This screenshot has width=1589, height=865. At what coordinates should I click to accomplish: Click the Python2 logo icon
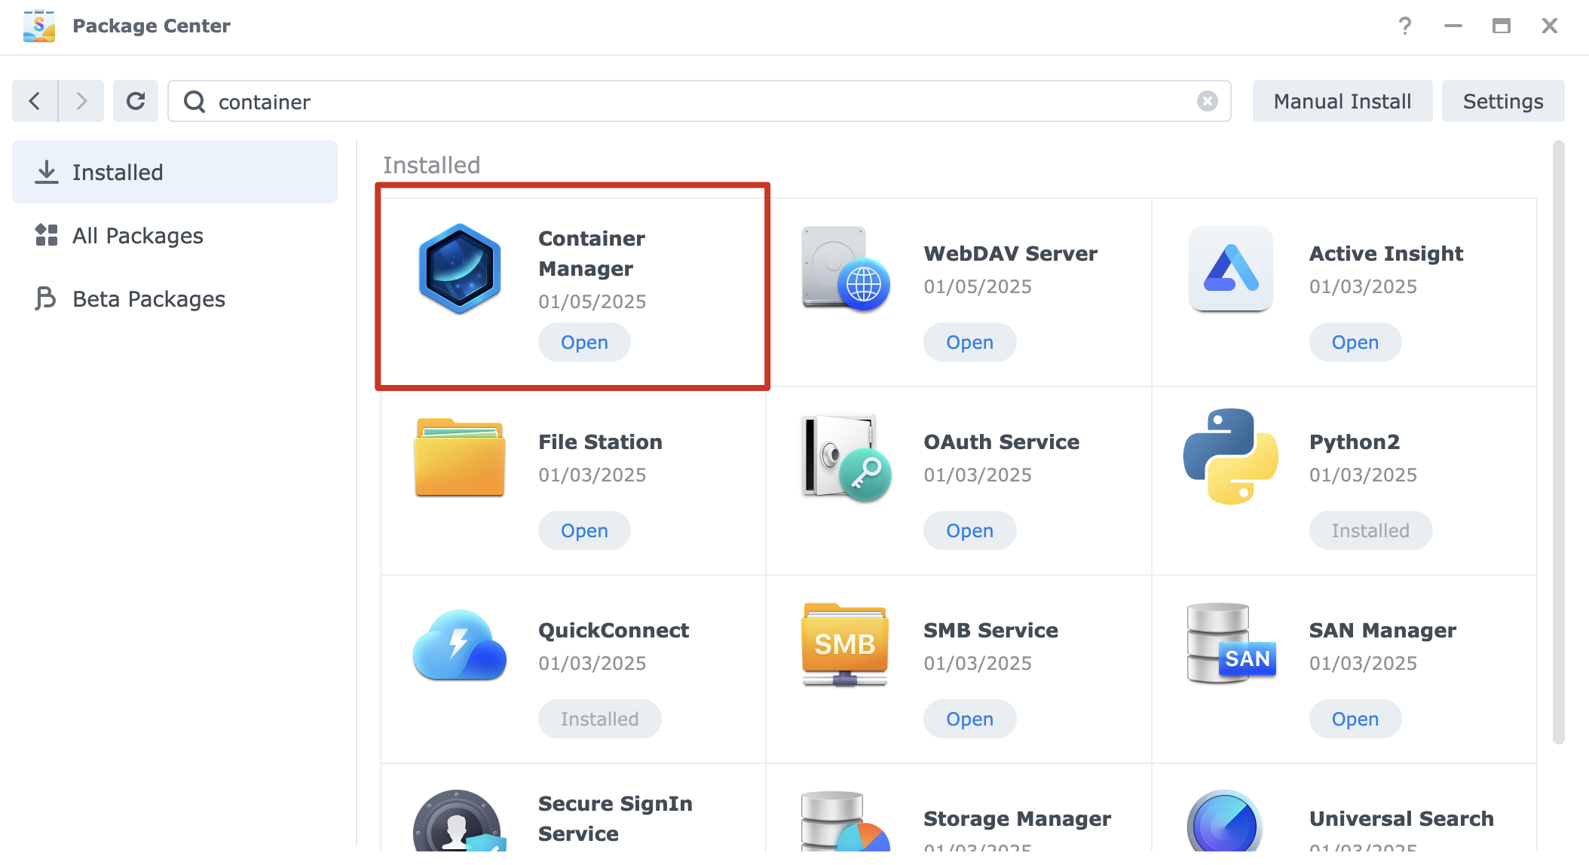pyautogui.click(x=1231, y=457)
